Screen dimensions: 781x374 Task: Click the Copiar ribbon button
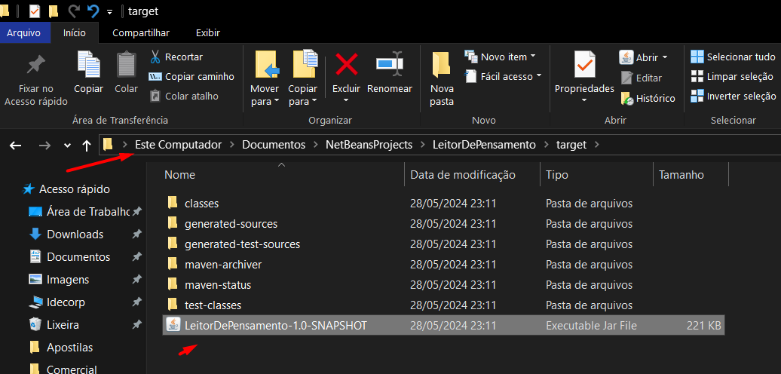(88, 72)
